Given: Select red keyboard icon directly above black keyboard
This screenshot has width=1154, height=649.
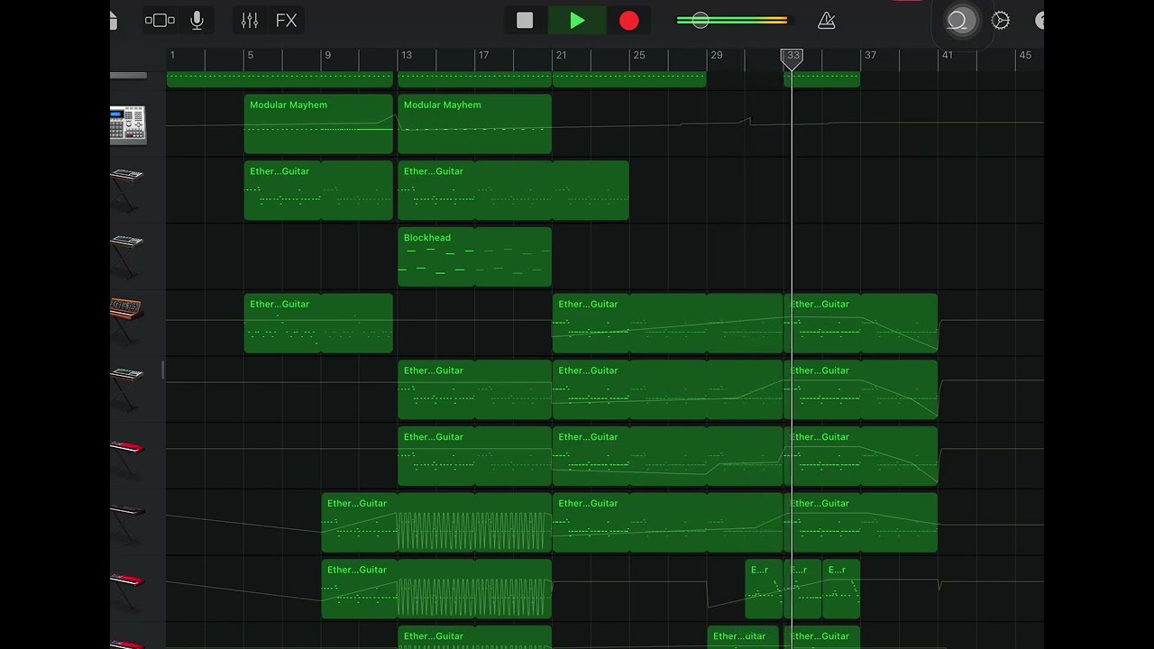Looking at the screenshot, I should [x=126, y=456].
